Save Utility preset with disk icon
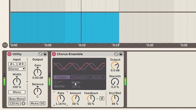196x110 pixels. pos(45,54)
